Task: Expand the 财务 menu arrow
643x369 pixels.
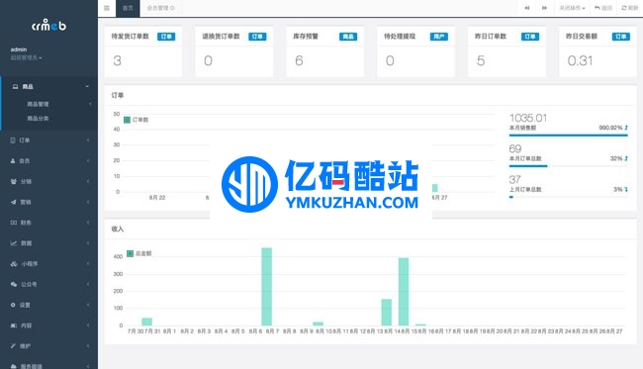Action: [x=88, y=223]
